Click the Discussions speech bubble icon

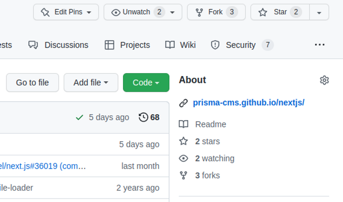coord(33,45)
